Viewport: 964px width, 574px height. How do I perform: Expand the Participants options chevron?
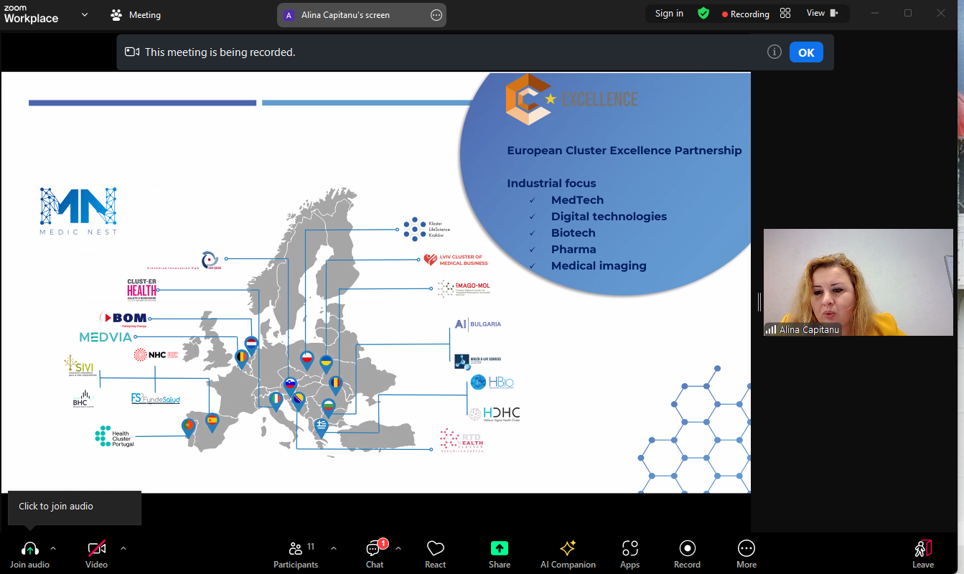click(x=333, y=548)
